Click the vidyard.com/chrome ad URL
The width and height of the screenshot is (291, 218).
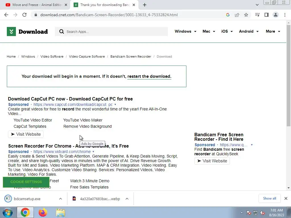(x=62, y=152)
